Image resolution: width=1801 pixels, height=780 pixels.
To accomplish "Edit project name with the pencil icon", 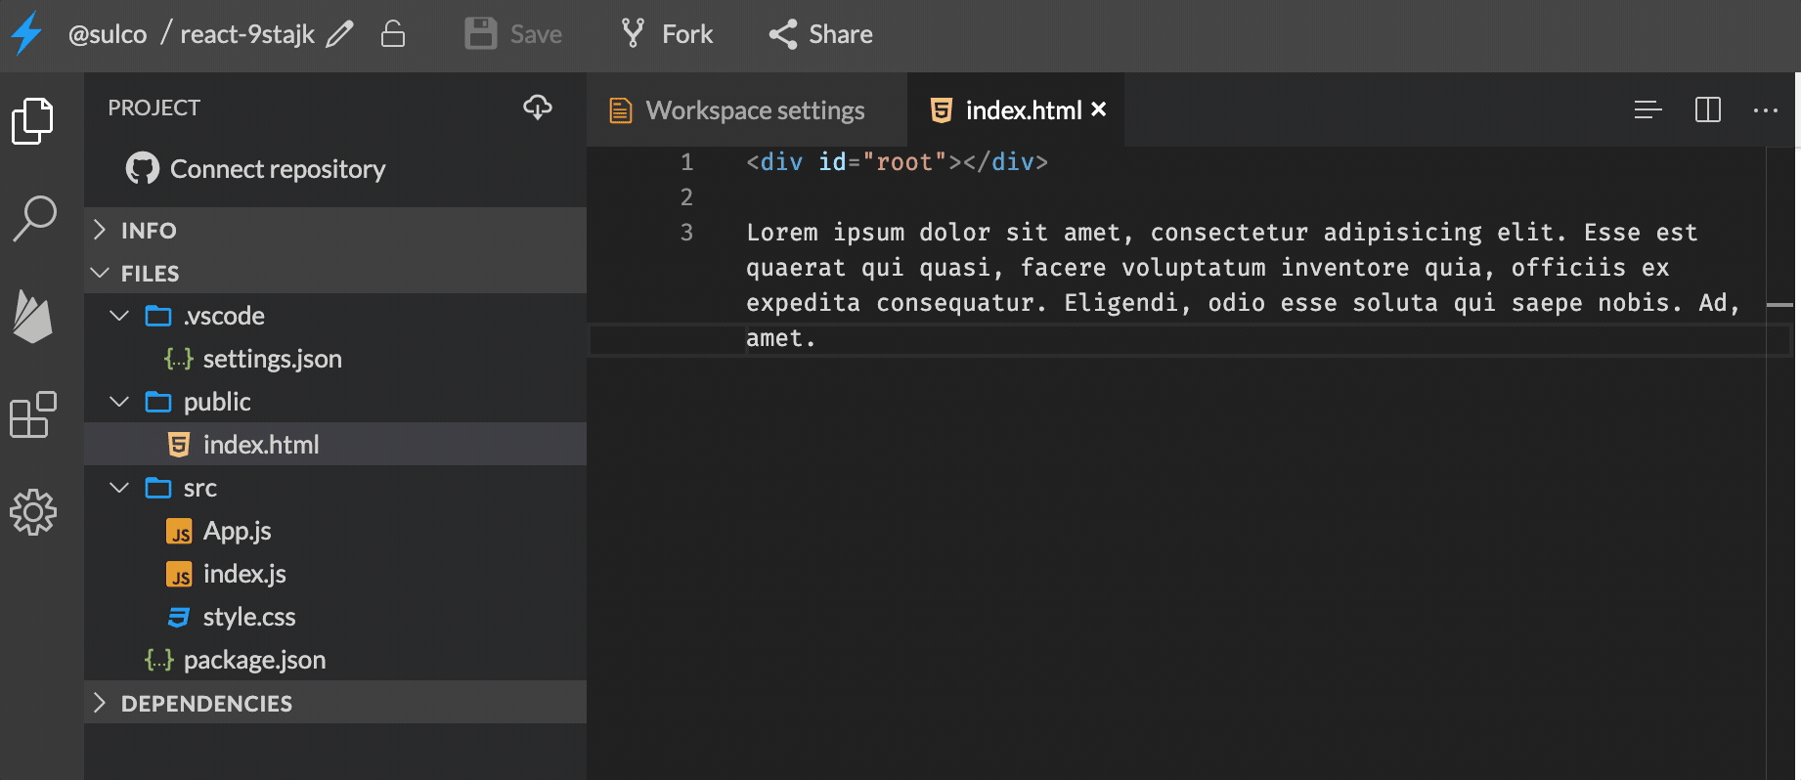I will pyautogui.click(x=339, y=34).
